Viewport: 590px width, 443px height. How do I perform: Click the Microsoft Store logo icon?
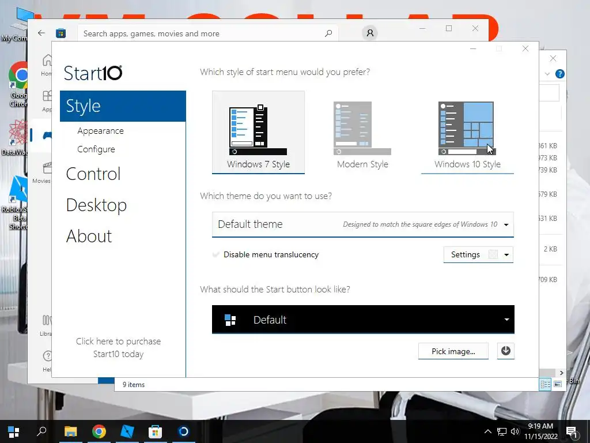[60, 33]
